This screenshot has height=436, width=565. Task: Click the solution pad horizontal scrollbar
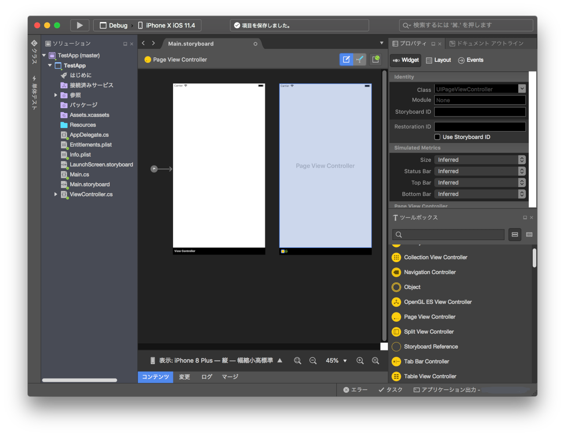pyautogui.click(x=79, y=380)
